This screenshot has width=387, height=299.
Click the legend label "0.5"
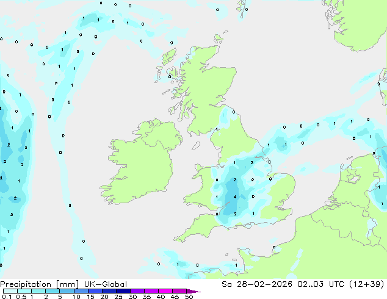(21, 297)
